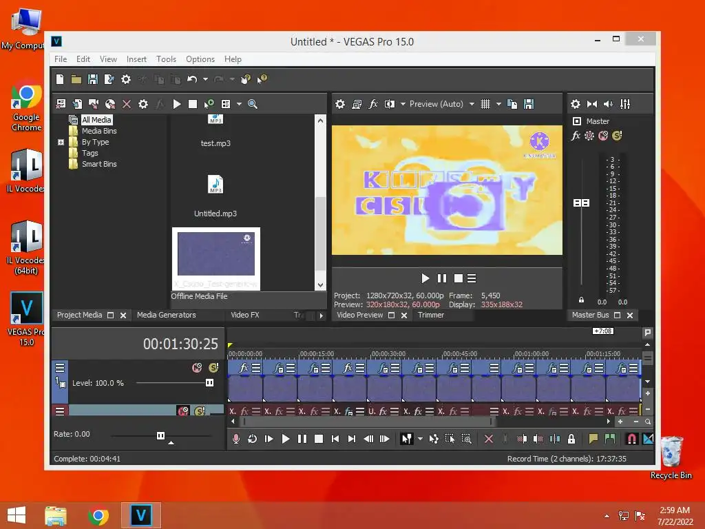Open the Normal Edit Tool dropdown arrow
This screenshot has width=705, height=529.
(x=420, y=439)
